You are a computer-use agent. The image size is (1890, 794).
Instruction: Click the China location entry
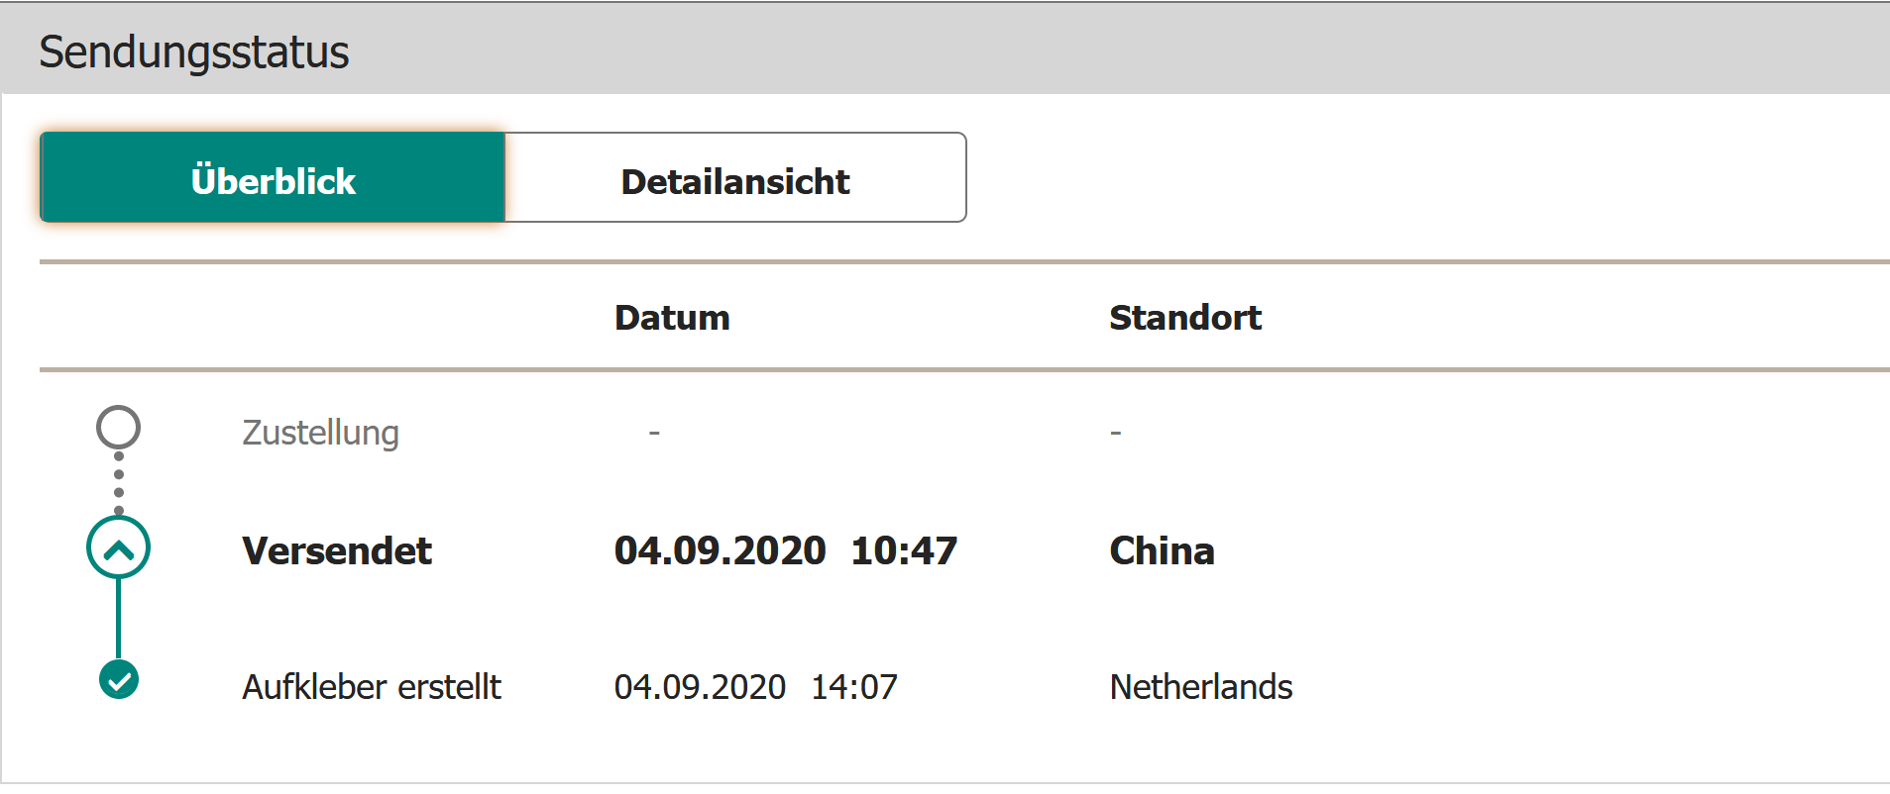1162,551
